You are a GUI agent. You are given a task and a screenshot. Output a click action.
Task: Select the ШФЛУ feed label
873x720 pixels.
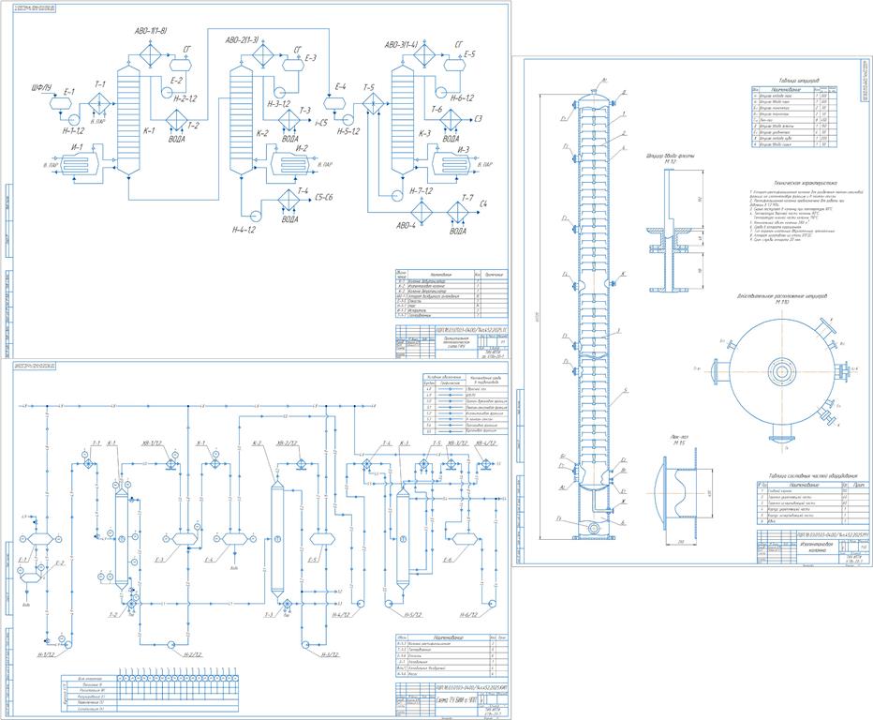click(x=42, y=88)
